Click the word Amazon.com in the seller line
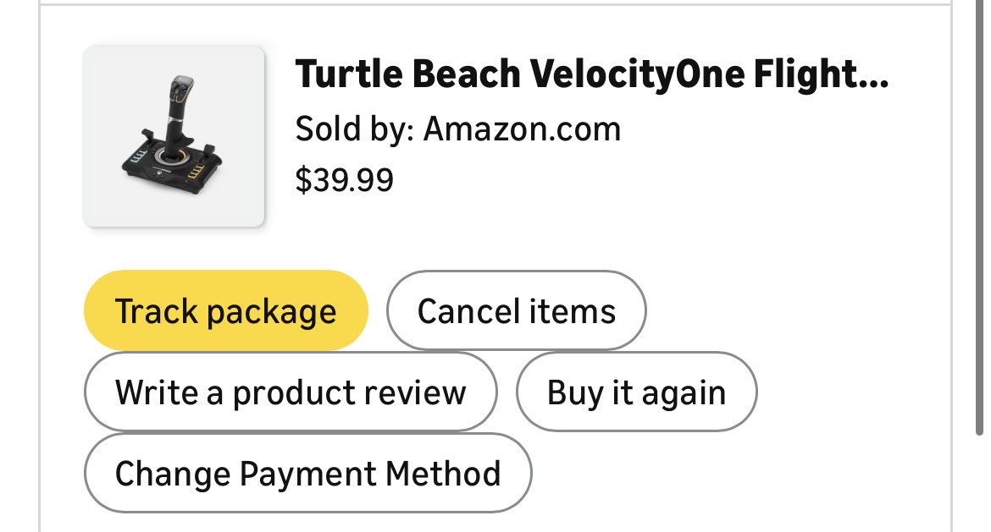Viewport: 991px width, 532px height. 522,129
